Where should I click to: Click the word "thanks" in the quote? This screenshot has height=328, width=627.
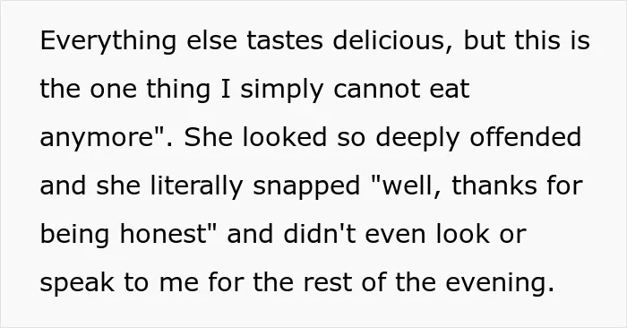click(494, 186)
